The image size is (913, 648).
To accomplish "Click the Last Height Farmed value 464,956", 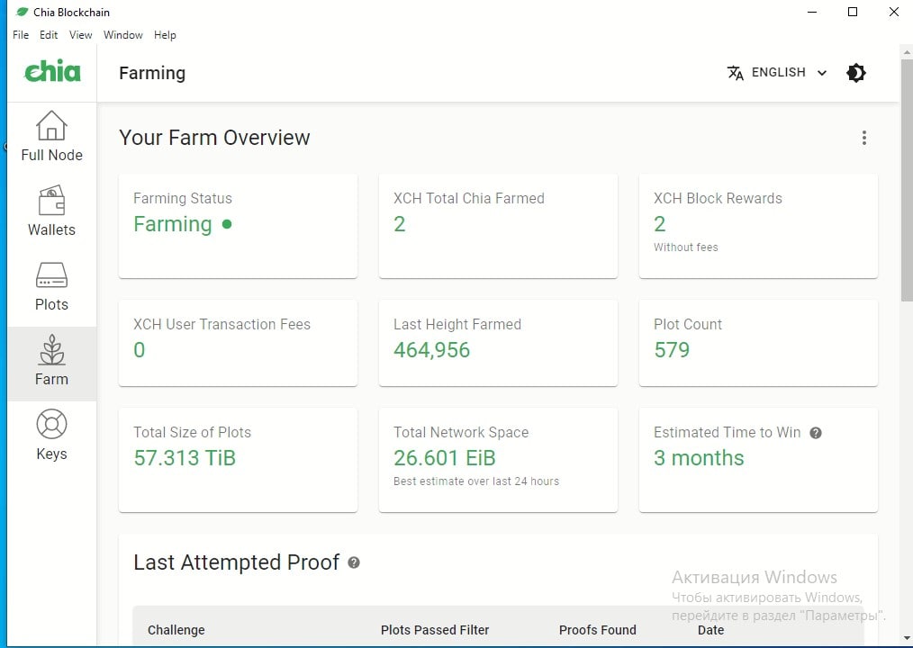I will pos(431,350).
